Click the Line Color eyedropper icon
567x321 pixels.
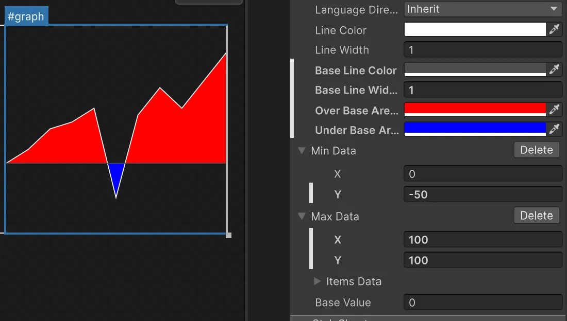(x=554, y=29)
